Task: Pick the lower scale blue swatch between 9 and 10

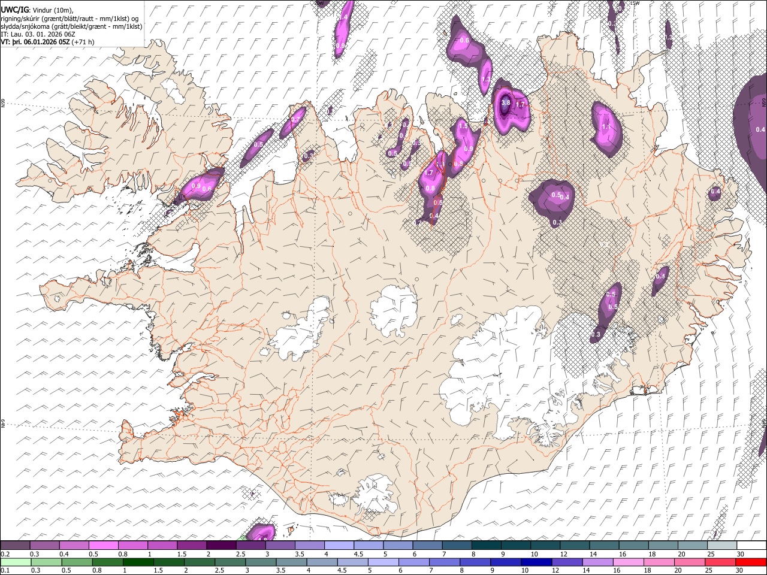Action: 506,562
